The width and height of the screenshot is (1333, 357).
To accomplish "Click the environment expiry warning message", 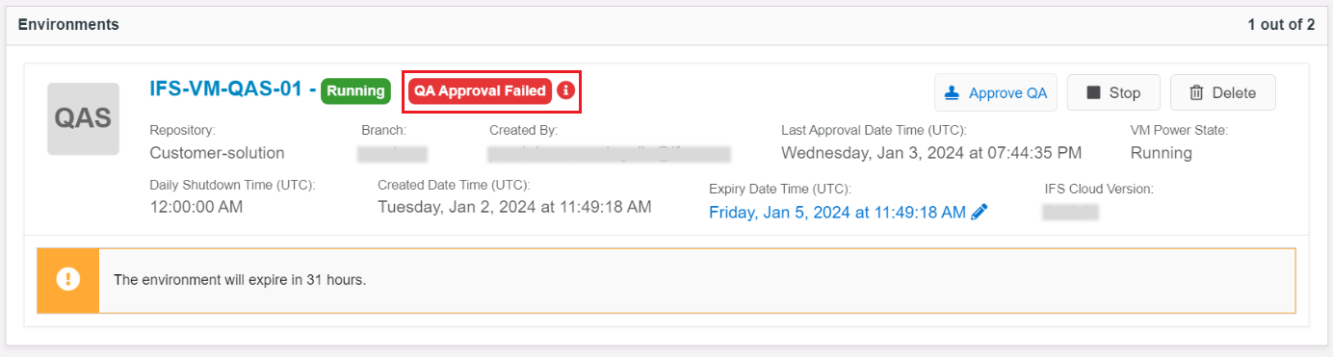I will (240, 280).
